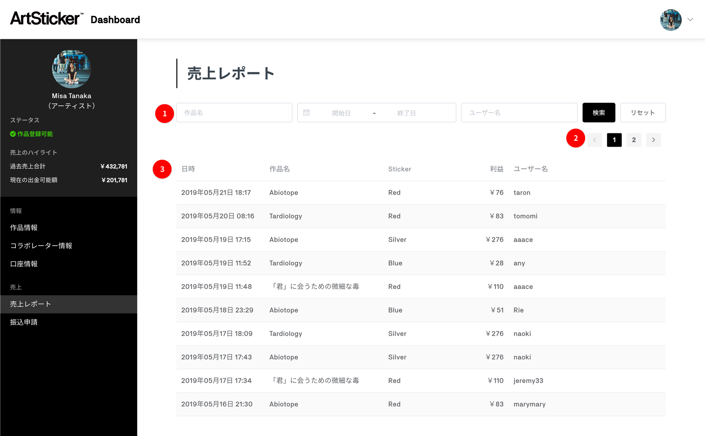Viewport: 705px width, 436px height.
Task: Click the header avatar thumbnail
Action: [670, 20]
